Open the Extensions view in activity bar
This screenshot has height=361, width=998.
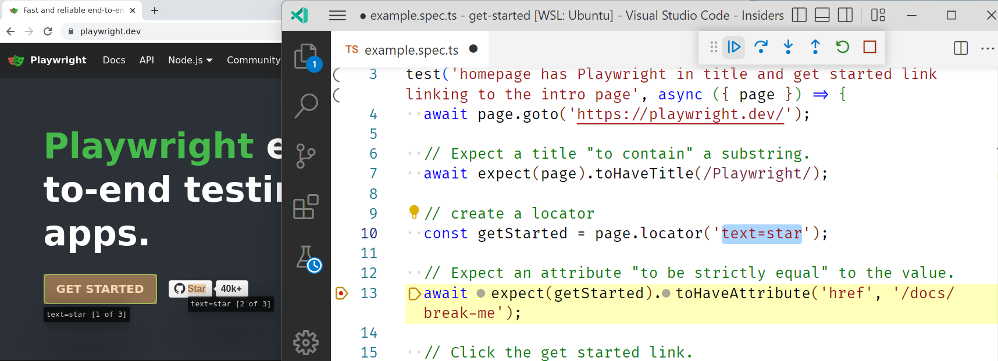coord(306,206)
